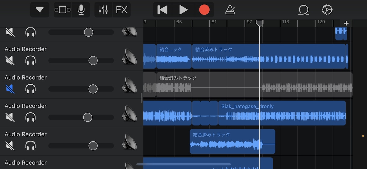Screen dimensions: 367x169
Task: Solo the track just below the Siak_hatogase_dronly track
Action: pyautogui.click(x=31, y=146)
